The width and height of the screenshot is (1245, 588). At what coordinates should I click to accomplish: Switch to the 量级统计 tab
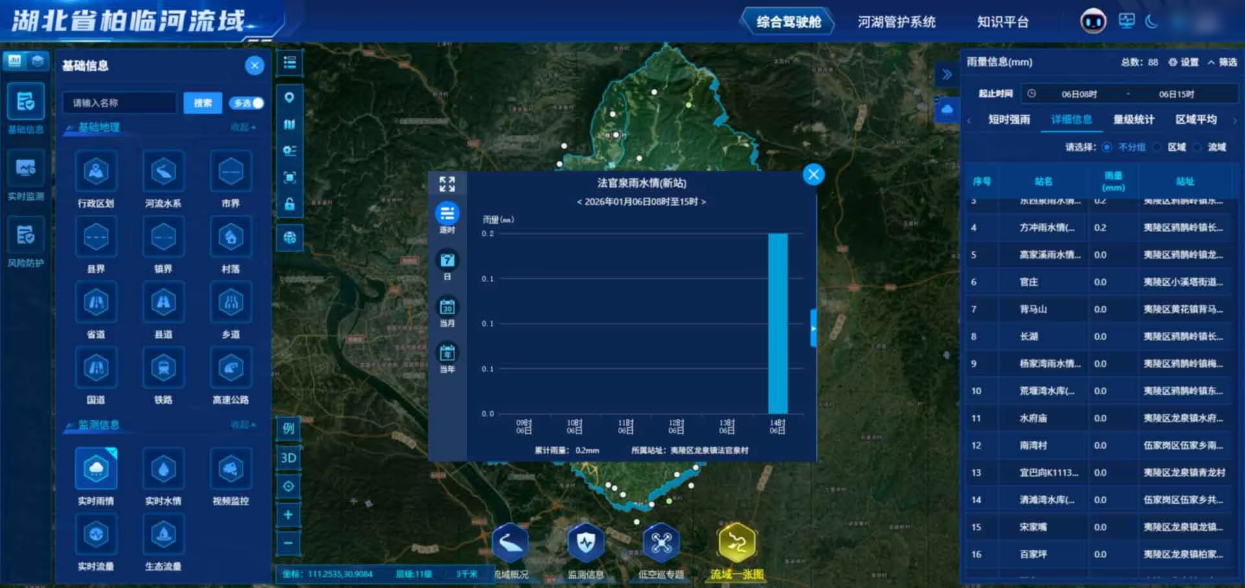1133,120
